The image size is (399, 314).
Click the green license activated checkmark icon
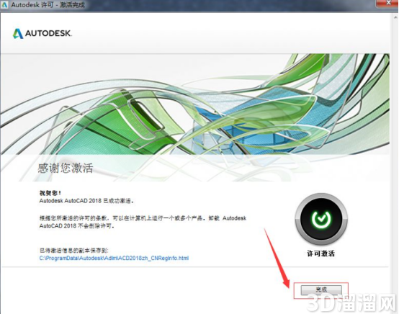pyautogui.click(x=321, y=219)
